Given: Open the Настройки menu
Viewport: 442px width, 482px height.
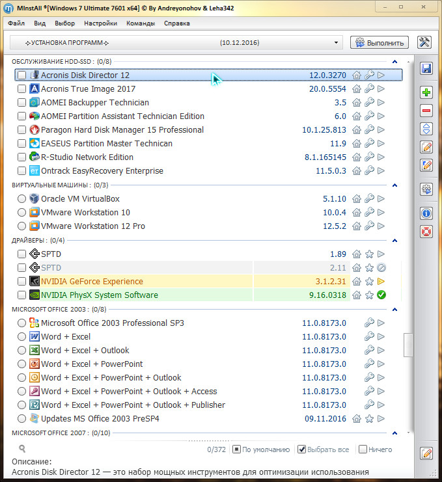Looking at the screenshot, I should pos(101,23).
